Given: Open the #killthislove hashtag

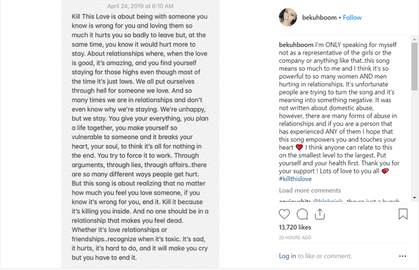Looking at the screenshot, I should pos(295,179).
